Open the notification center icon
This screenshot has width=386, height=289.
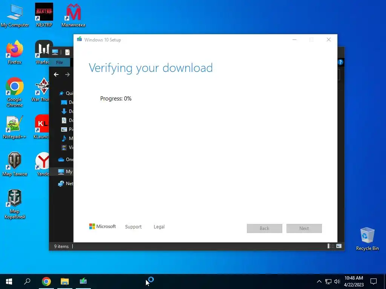374,281
